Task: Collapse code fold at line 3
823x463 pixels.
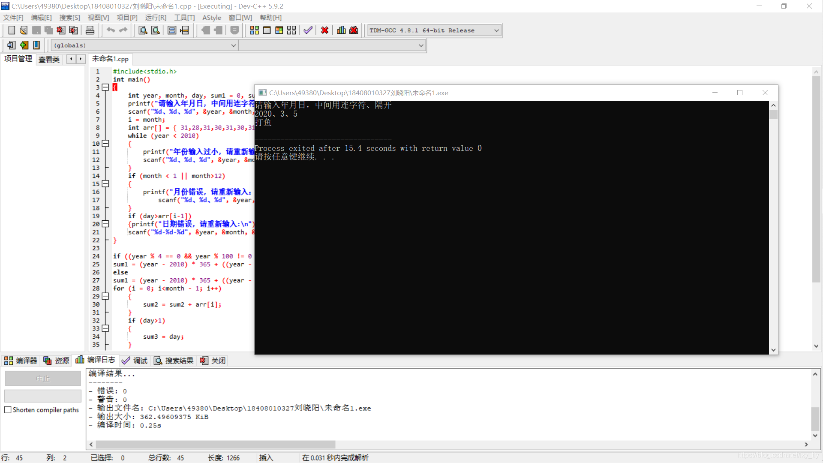Action: click(105, 87)
